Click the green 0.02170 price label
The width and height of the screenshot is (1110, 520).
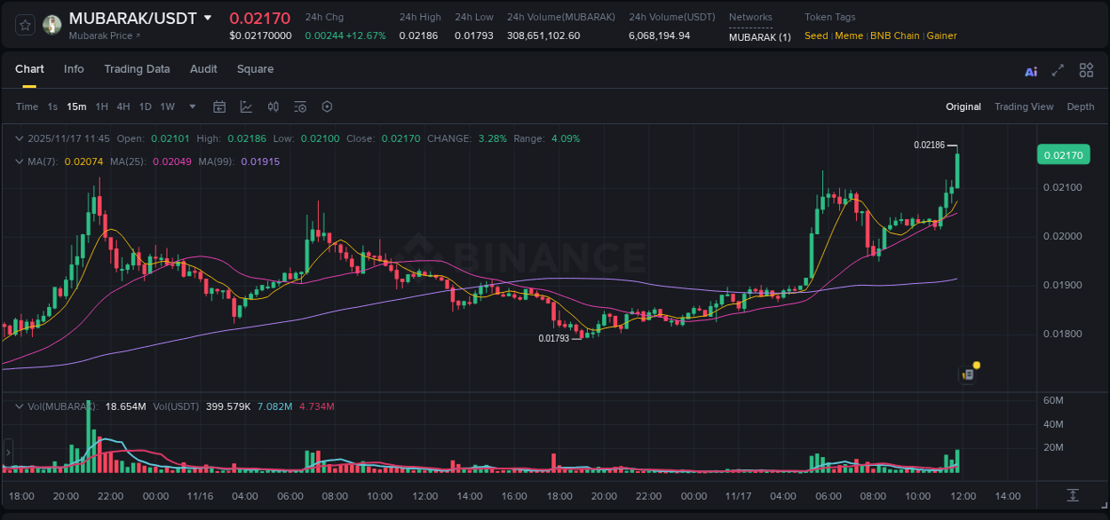(x=1062, y=154)
